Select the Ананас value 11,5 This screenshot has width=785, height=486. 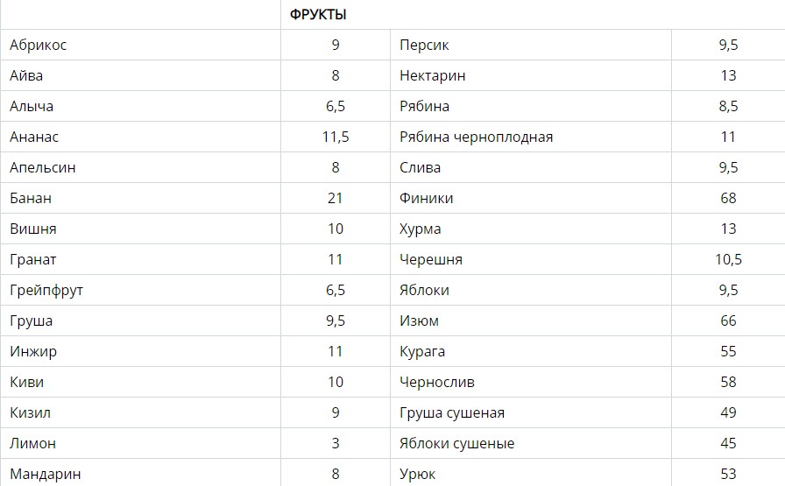(x=336, y=137)
